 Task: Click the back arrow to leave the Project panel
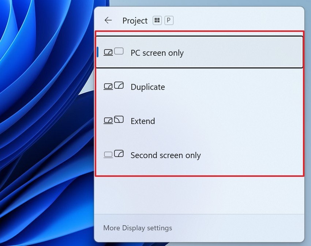[108, 20]
